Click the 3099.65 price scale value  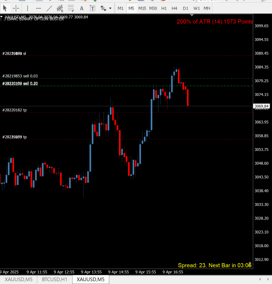click(x=262, y=26)
